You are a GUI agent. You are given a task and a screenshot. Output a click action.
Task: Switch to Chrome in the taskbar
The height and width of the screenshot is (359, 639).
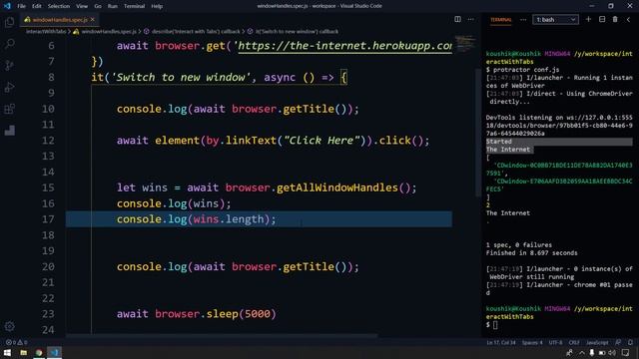pos(39,352)
